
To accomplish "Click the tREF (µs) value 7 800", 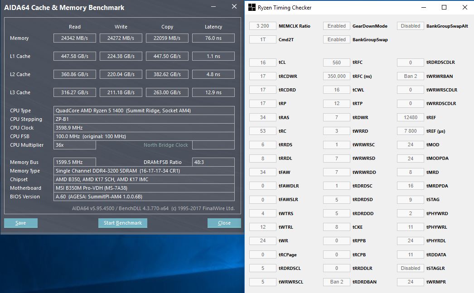I will coord(411,131).
